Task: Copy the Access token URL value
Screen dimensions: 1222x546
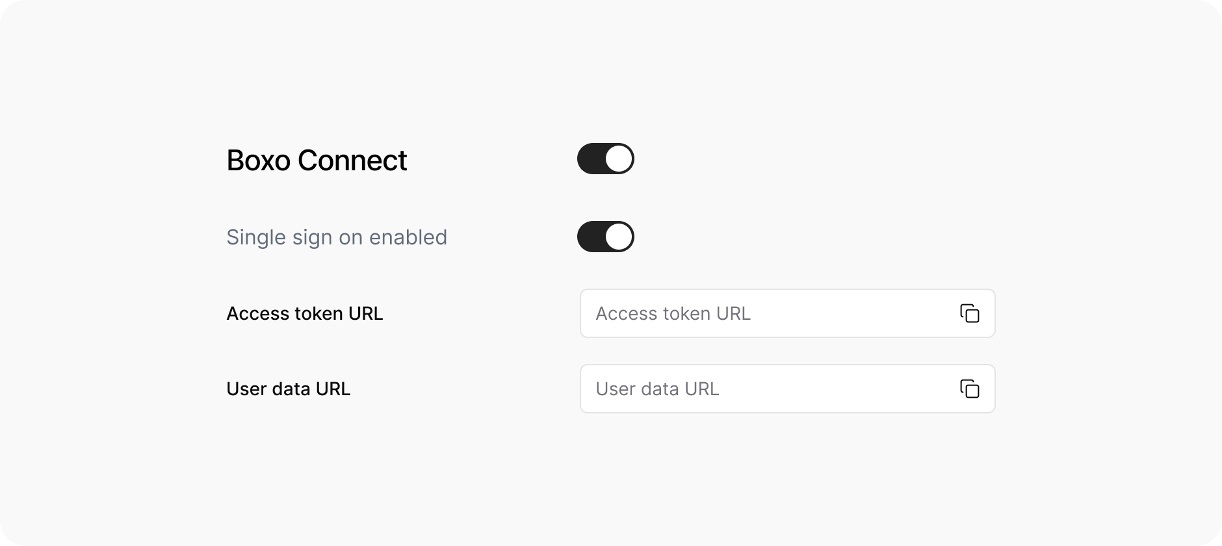Action: point(969,313)
